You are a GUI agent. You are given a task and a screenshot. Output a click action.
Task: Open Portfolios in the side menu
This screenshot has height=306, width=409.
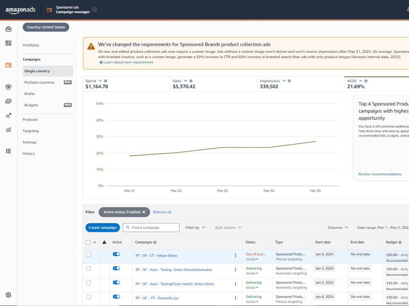(x=31, y=45)
